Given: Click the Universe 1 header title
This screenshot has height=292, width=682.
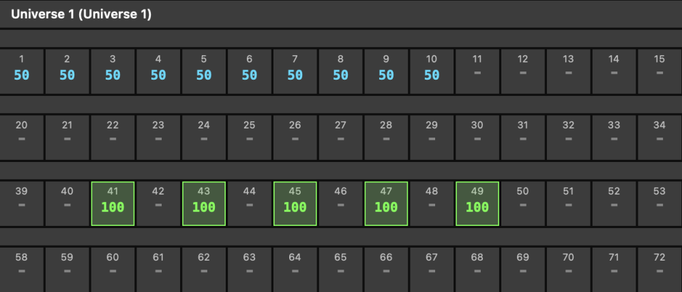Looking at the screenshot, I should click(80, 14).
